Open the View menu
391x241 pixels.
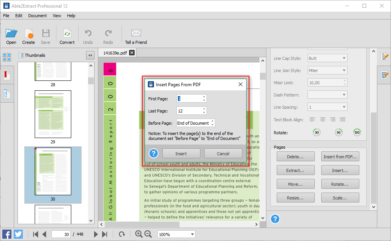click(x=57, y=16)
